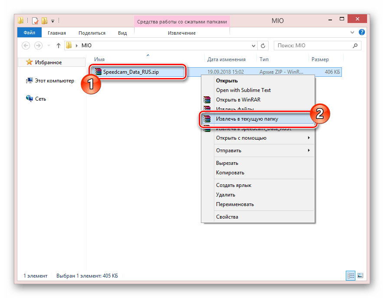This screenshot has height=298, width=384.
Task: Open the Файл menu button
Action: [30, 33]
